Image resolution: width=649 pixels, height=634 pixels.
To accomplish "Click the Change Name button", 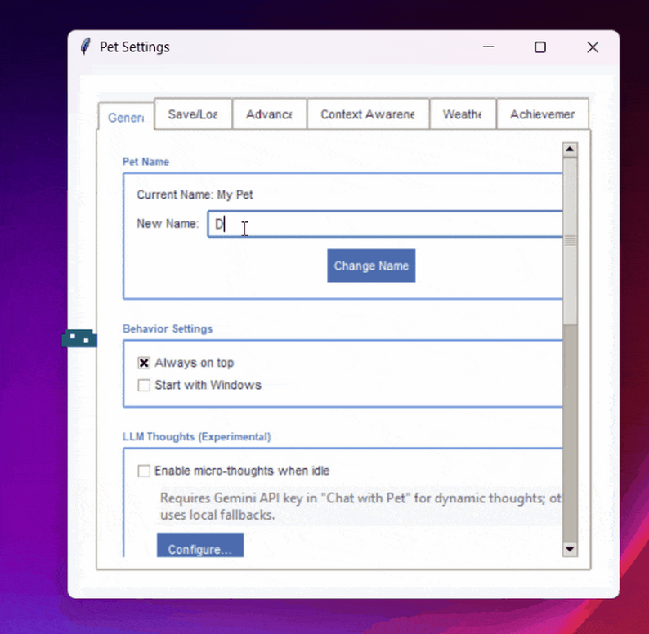I will click(371, 266).
